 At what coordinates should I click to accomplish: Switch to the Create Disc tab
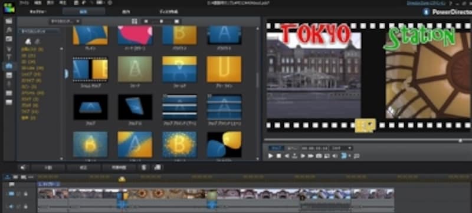tap(169, 12)
